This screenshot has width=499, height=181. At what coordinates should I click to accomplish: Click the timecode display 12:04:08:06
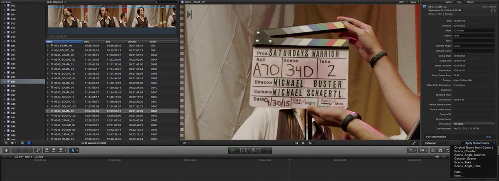click(x=250, y=150)
